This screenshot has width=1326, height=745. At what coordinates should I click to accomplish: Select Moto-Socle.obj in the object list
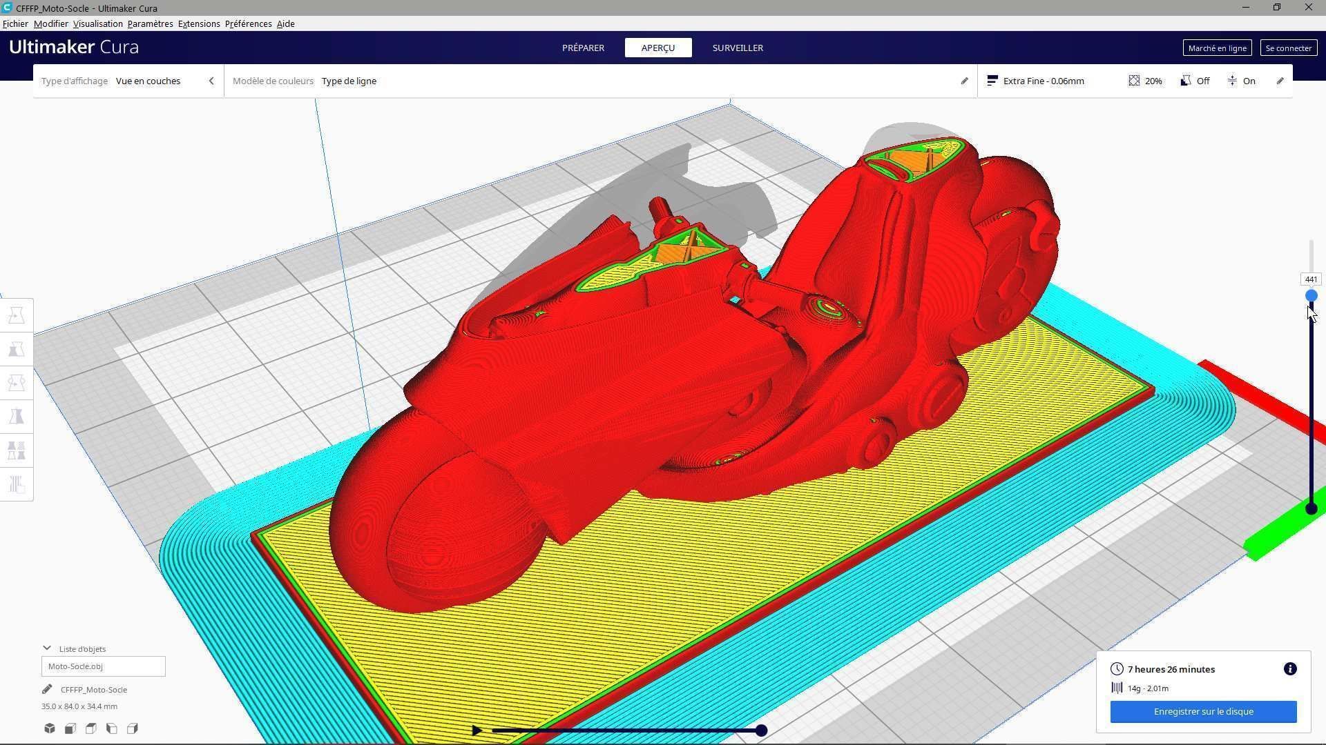pyautogui.click(x=103, y=666)
